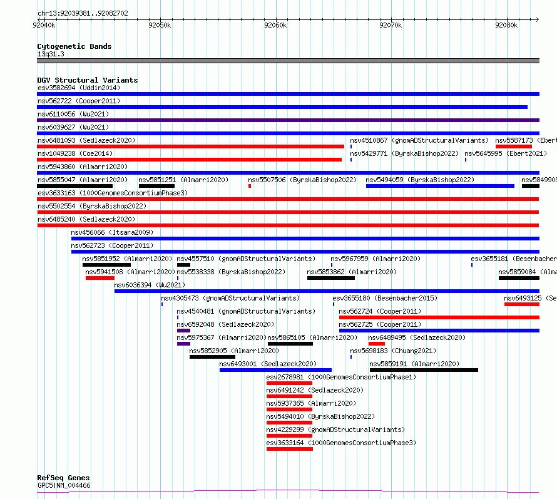
Task: Click nsv562723 (Cooper2011) label
Action: (x=112, y=245)
